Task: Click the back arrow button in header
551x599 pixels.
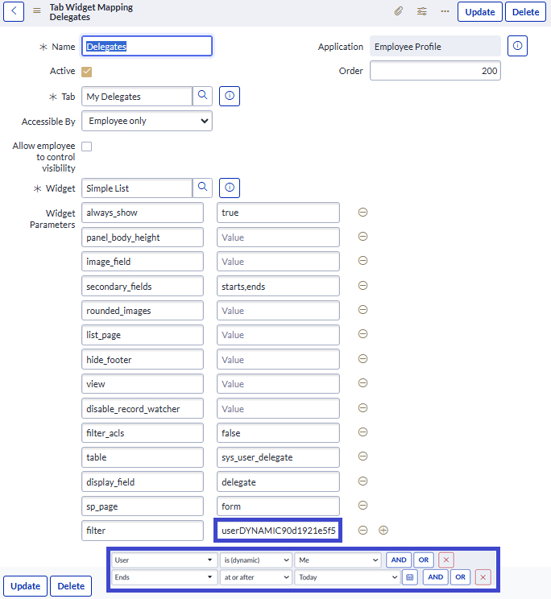Action: coord(14,11)
